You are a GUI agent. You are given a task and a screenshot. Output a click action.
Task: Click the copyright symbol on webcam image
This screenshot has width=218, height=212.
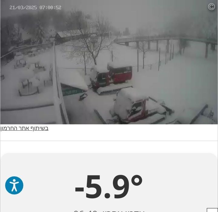click(211, 7)
